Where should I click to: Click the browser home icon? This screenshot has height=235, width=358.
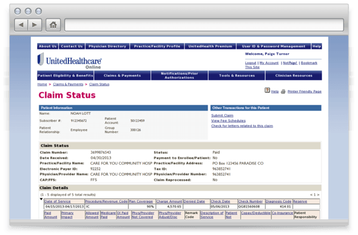click(x=53, y=25)
